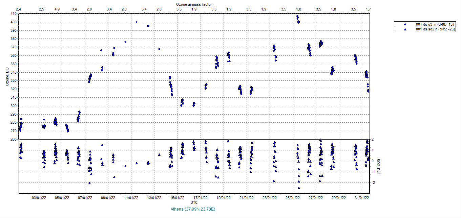This screenshot has height=218, width=461.
Task: Click the 03/01/22 date tick label
Action: pos(39,197)
